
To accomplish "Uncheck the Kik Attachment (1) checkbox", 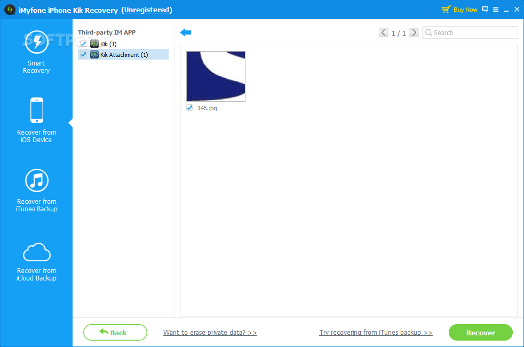I will 83,54.
